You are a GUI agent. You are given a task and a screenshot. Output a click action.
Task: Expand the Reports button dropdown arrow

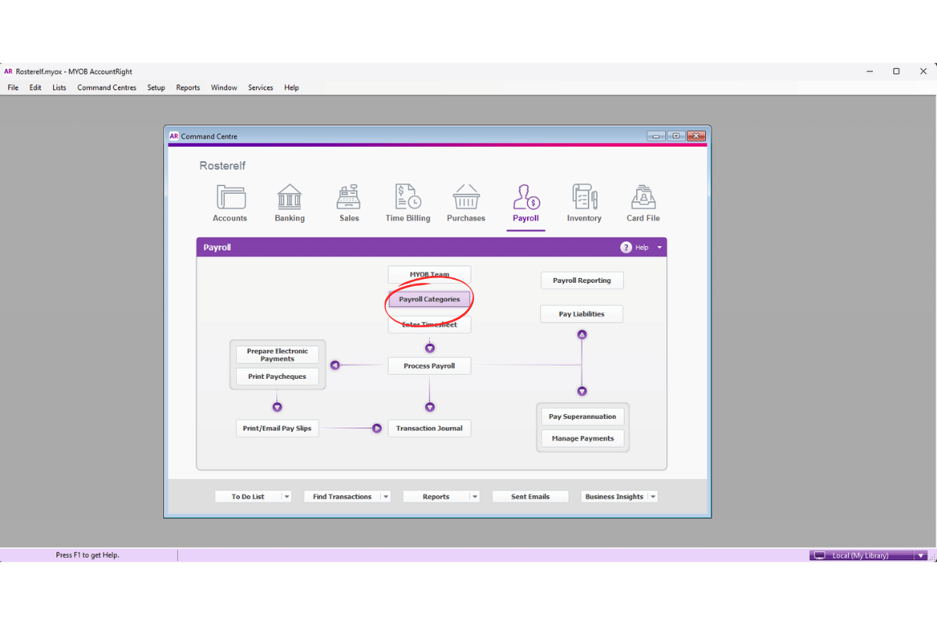pyautogui.click(x=475, y=497)
